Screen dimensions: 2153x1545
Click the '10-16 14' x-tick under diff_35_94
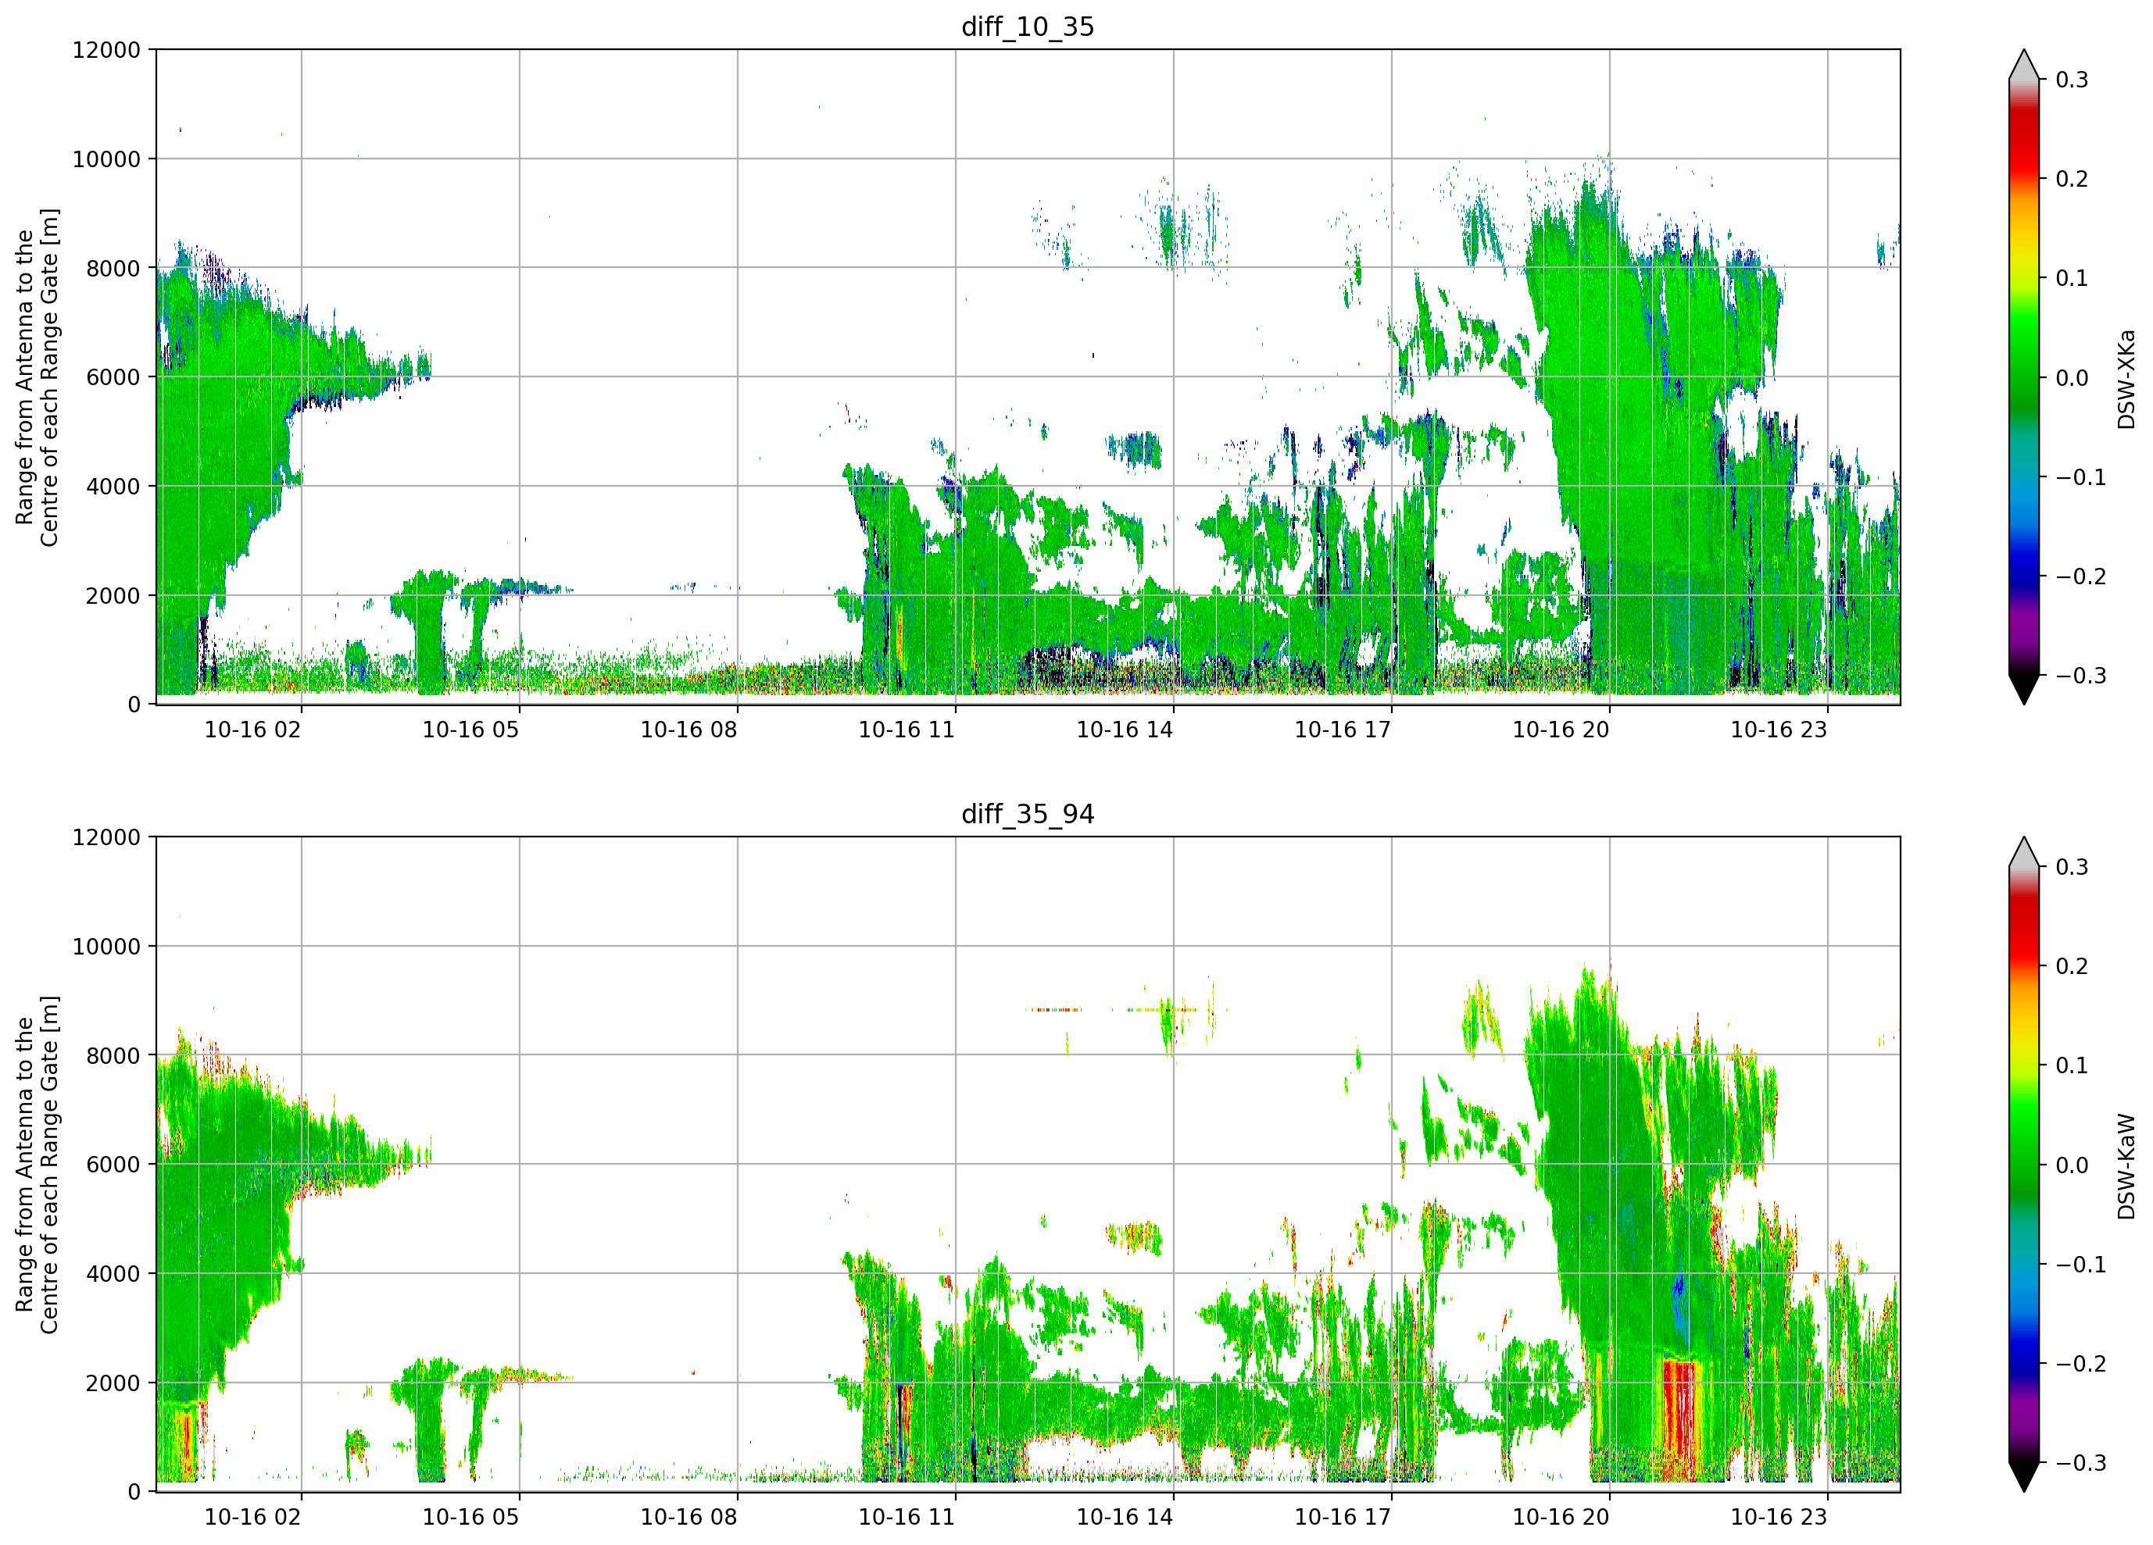point(1125,1518)
